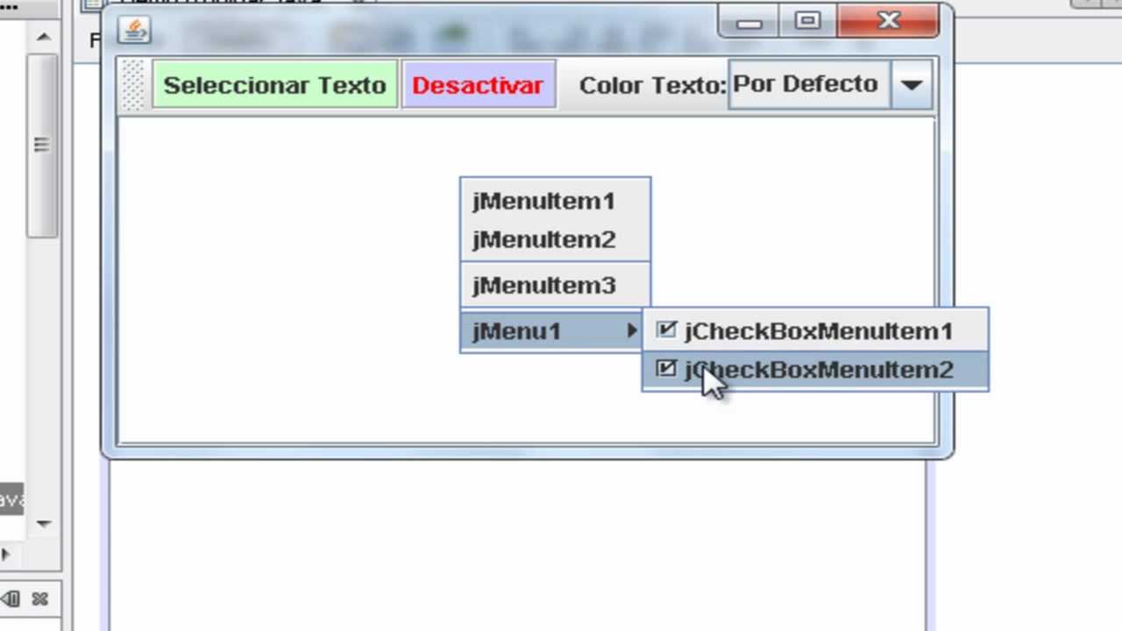Screen dimensions: 1122x631
Task: Click the Por Defecto combo box field
Action: 806,84
